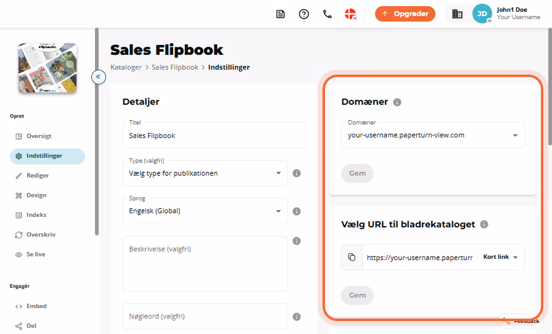The height and width of the screenshot is (334, 552).
Task: Open the Domæner domain dropdown
Action: pyautogui.click(x=433, y=136)
